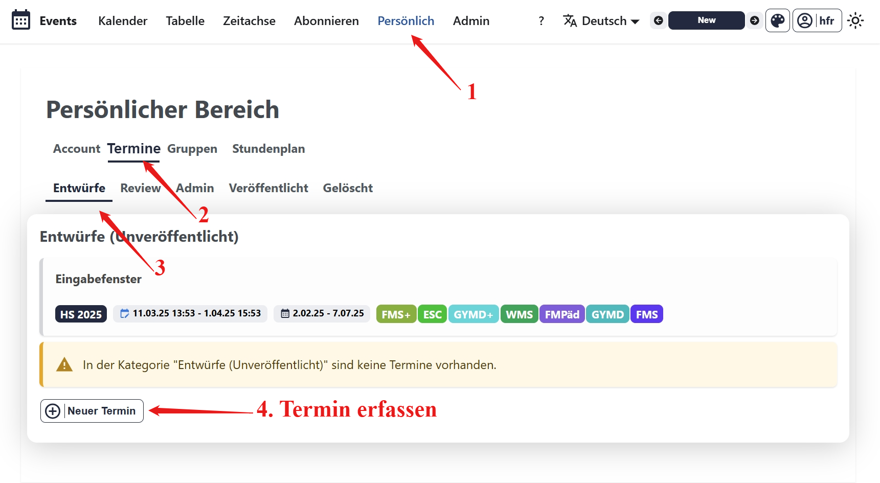Click the purple FMPäd department badge
The height and width of the screenshot is (483, 880).
[x=562, y=314]
